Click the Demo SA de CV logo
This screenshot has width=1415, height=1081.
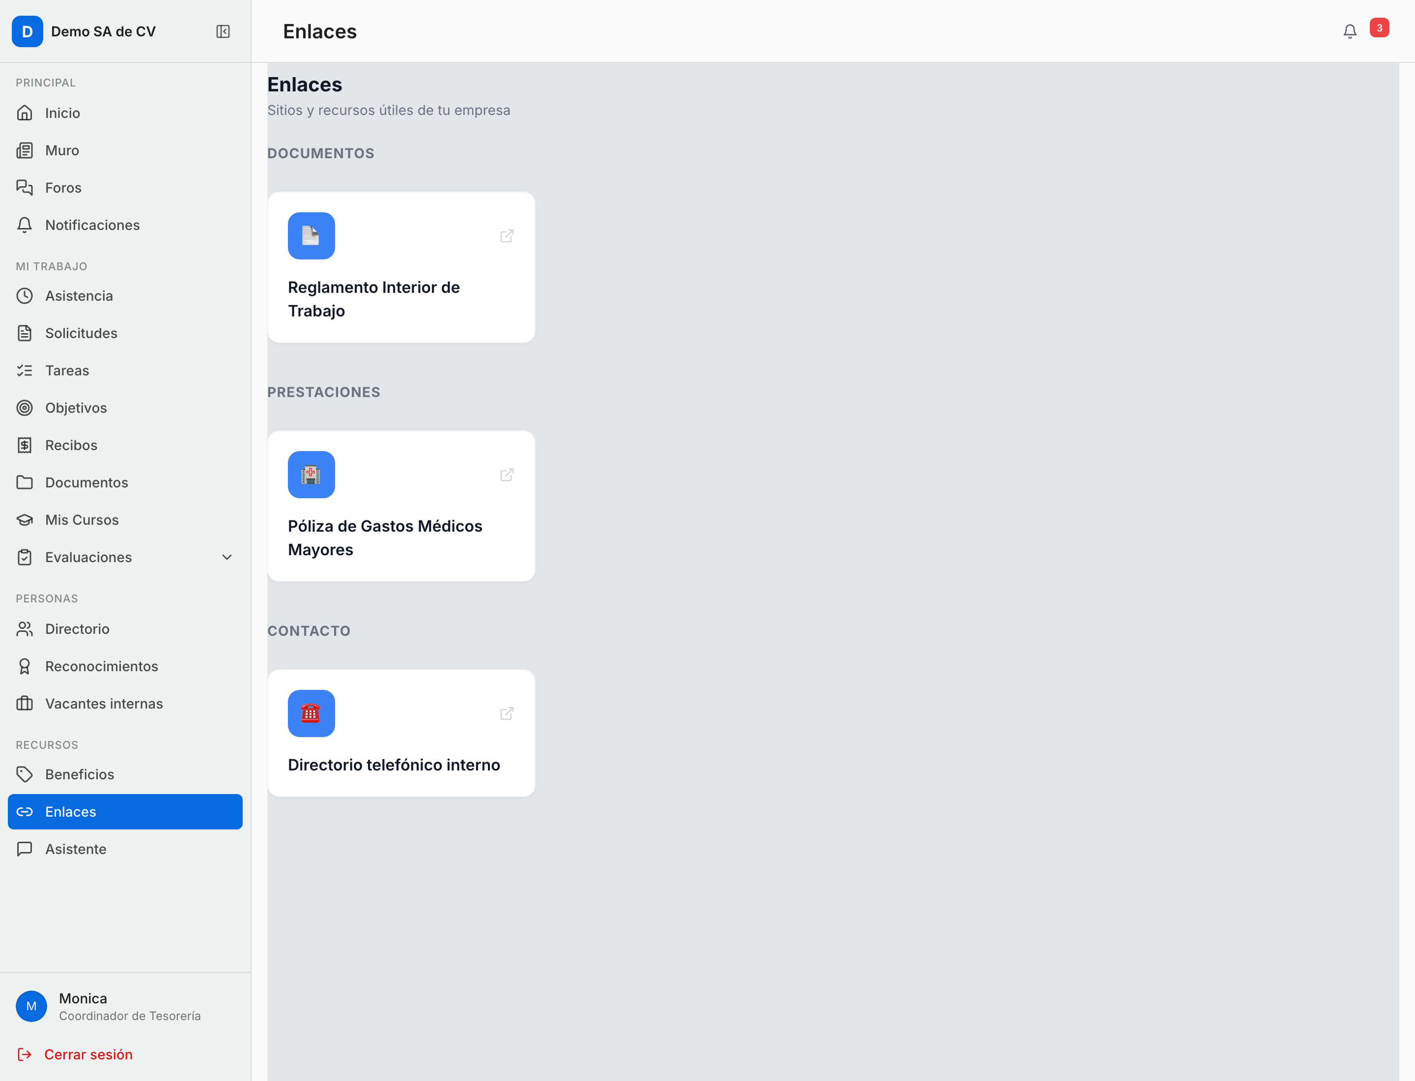click(28, 31)
